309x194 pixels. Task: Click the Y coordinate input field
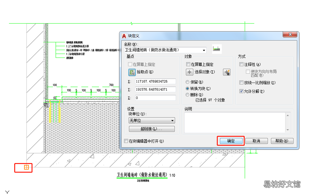click(156, 89)
